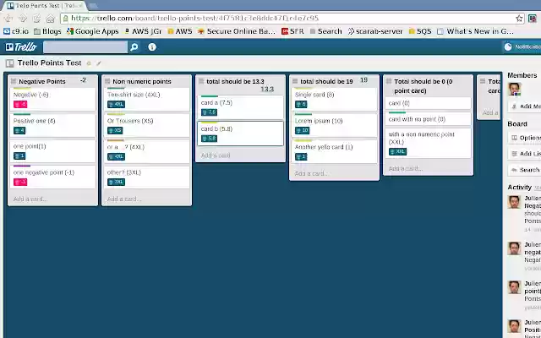
Task: Open the 'one point(1)' card
Action: pos(52,151)
